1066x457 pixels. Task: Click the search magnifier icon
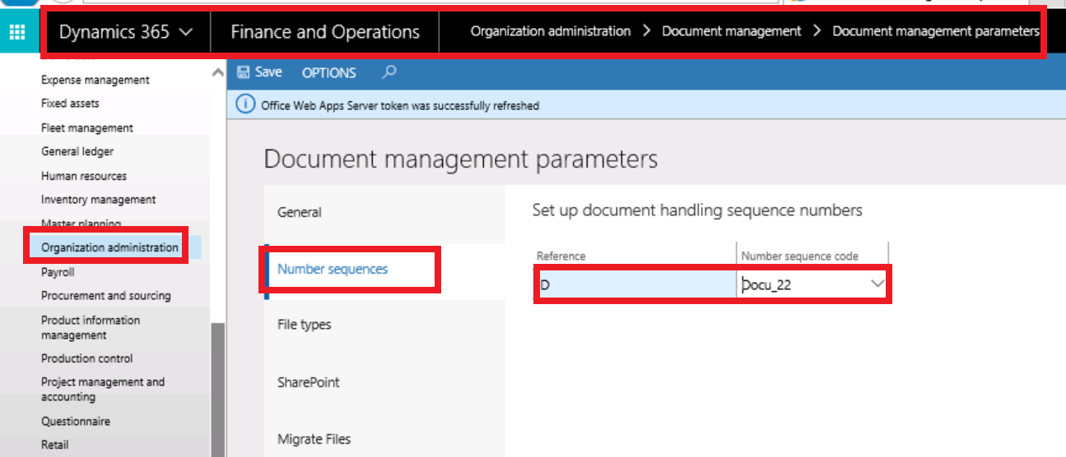point(389,72)
